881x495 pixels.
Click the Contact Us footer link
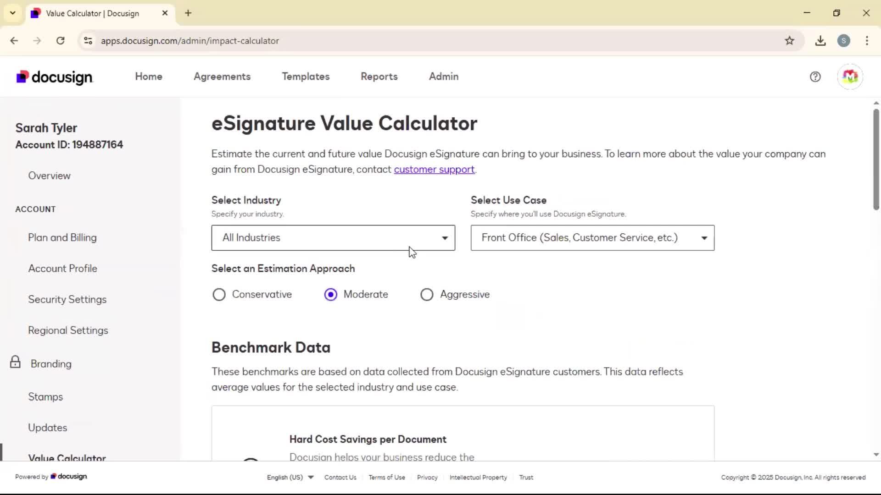pos(340,477)
